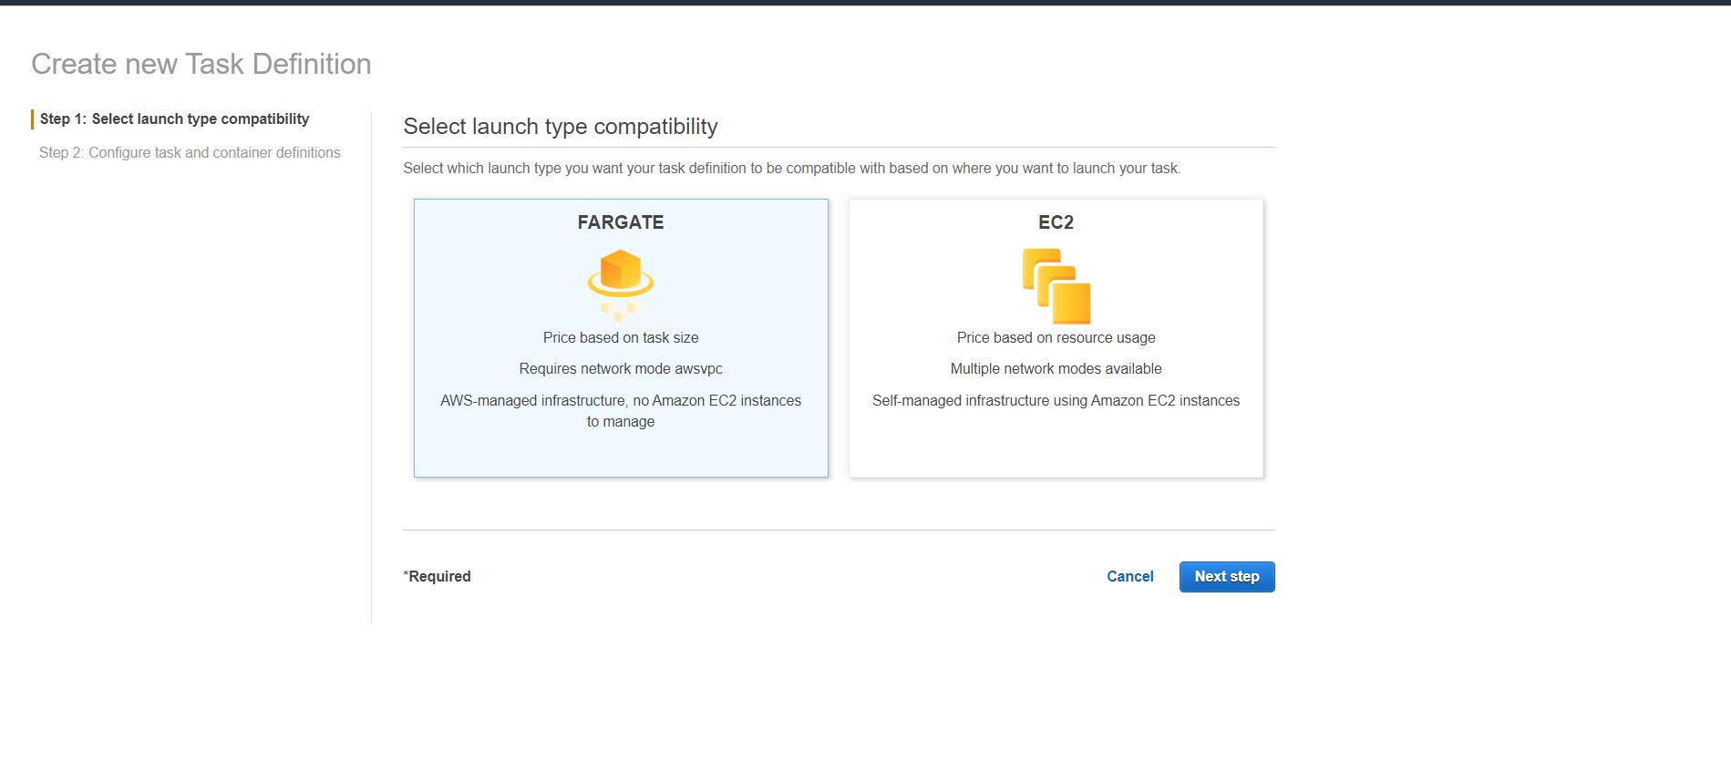
Task: Click the EC2 card title
Action: point(1056,222)
